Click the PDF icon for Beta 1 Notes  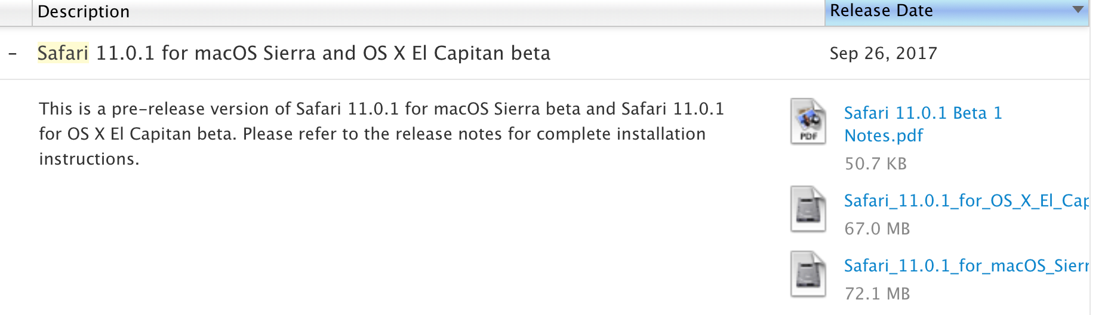pos(808,122)
